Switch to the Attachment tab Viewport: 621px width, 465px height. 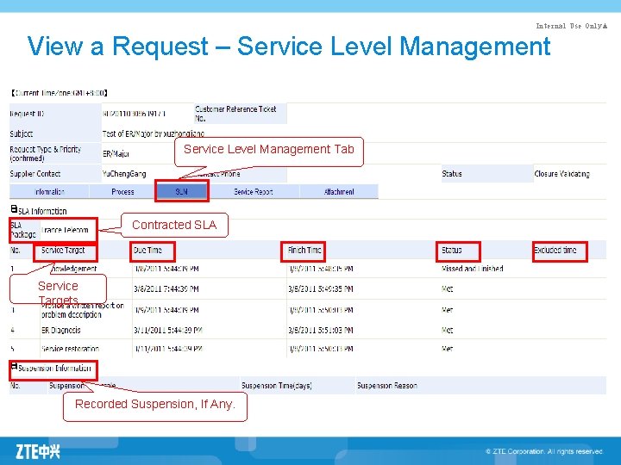339,192
